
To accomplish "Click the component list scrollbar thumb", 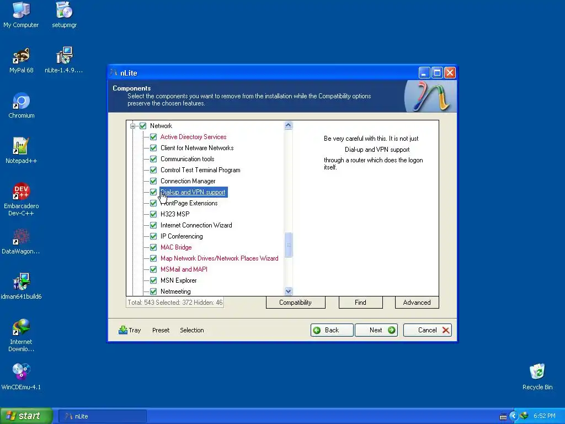I will pyautogui.click(x=288, y=245).
